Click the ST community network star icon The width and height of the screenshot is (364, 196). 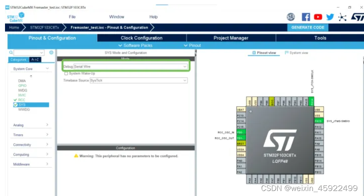(342, 17)
